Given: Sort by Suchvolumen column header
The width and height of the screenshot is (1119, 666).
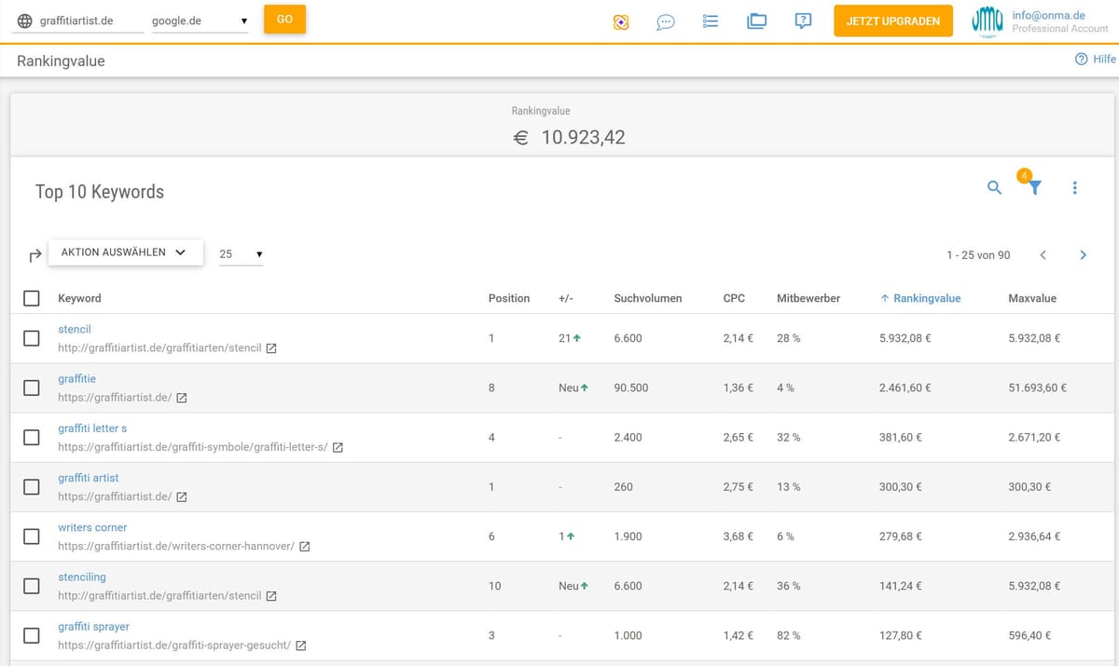Looking at the screenshot, I should pos(648,298).
